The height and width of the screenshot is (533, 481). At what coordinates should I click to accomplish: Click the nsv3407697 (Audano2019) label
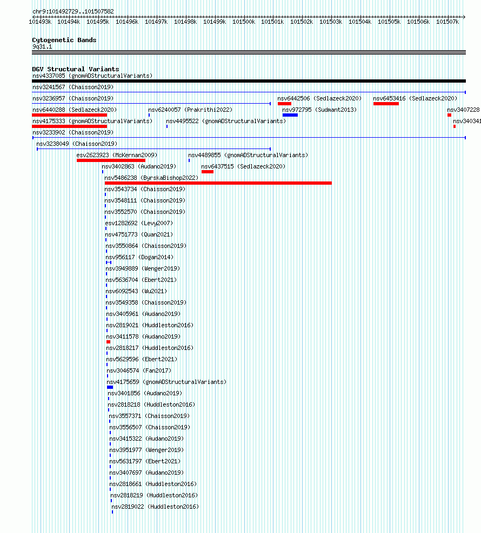146,473
